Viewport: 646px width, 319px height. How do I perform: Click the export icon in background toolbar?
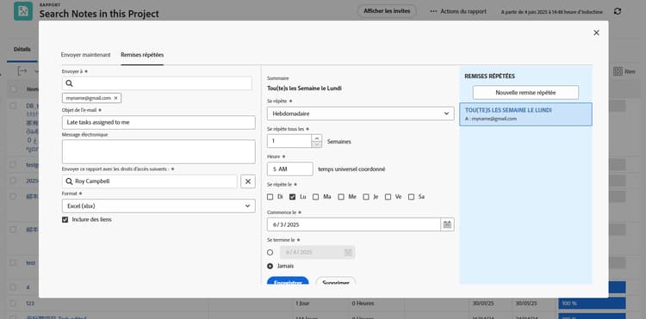[x=22, y=71]
